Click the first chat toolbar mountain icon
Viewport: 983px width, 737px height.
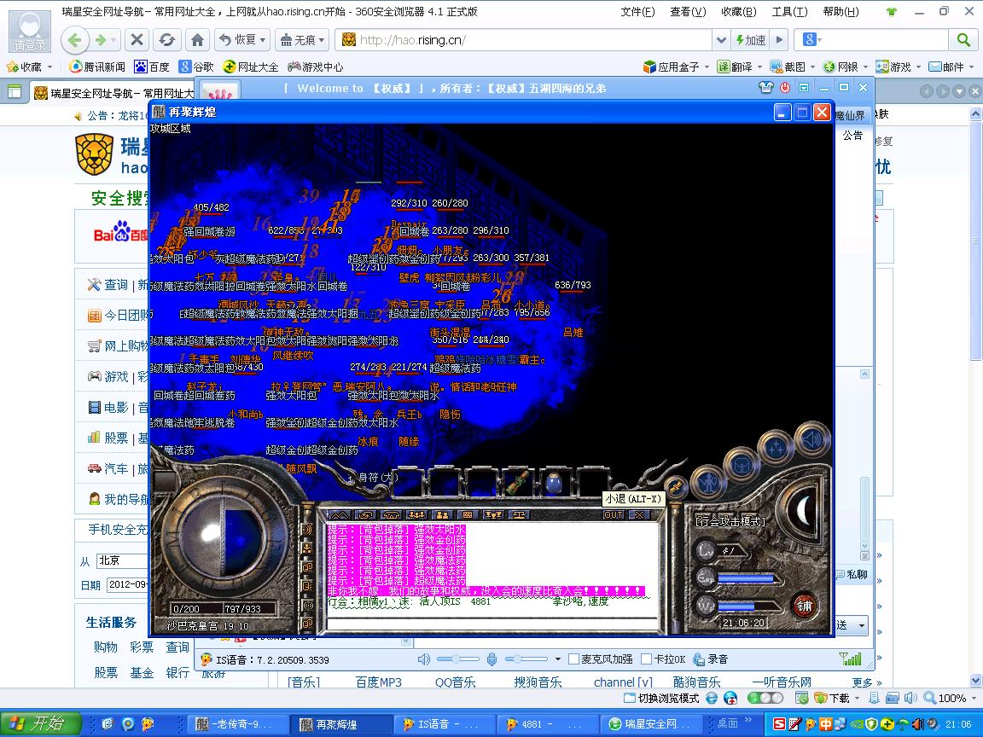[339, 514]
